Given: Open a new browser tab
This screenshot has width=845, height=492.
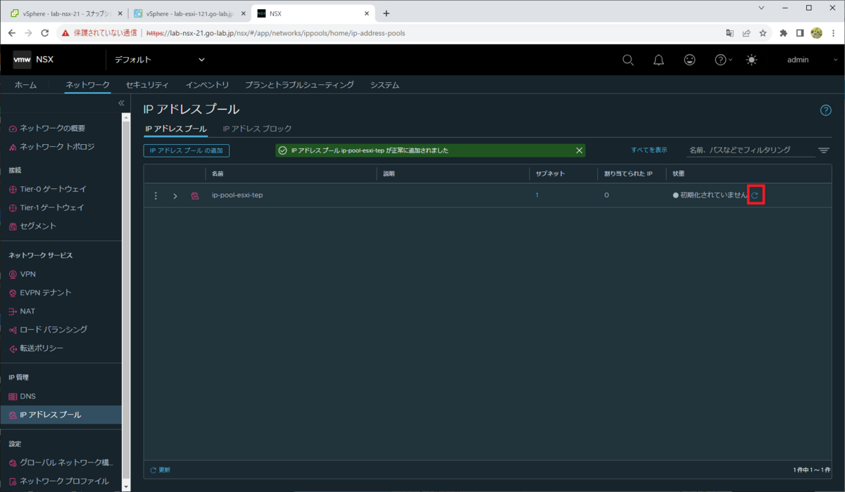Looking at the screenshot, I should click(386, 13).
